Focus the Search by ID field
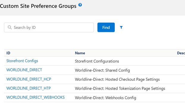This screenshot has height=112, width=185. (49, 27)
